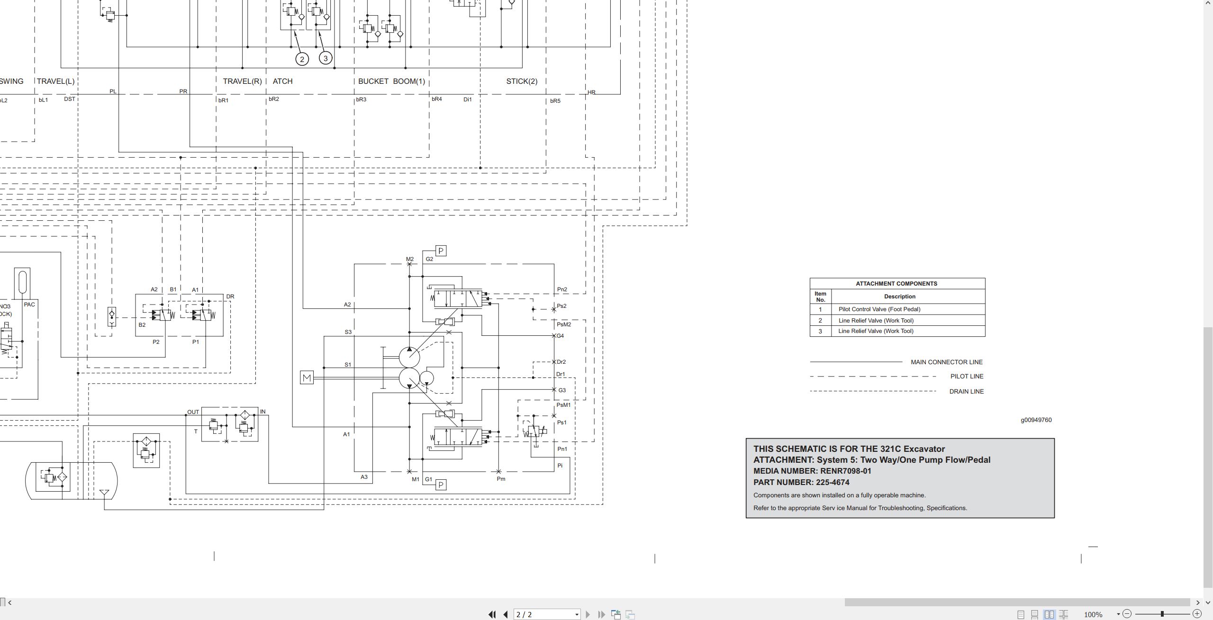Switch to continuous scrolling page view
Viewport: 1213px width, 620px height.
pyautogui.click(x=1035, y=614)
